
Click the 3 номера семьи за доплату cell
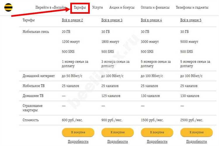click(x=115, y=64)
